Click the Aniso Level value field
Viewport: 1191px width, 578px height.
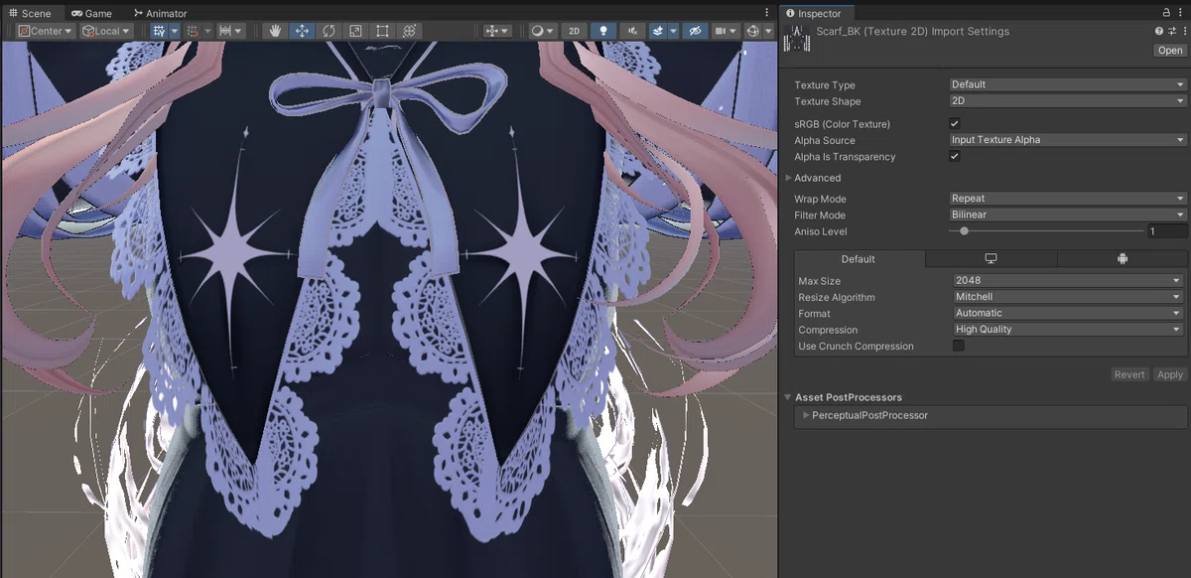click(x=1167, y=231)
